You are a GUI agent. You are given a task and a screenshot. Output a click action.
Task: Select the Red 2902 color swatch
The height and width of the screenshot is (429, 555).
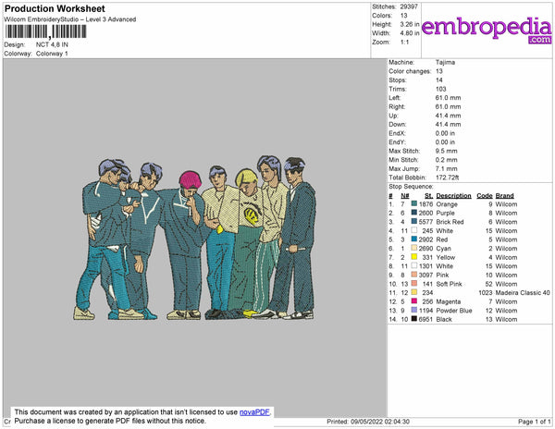[x=414, y=239]
